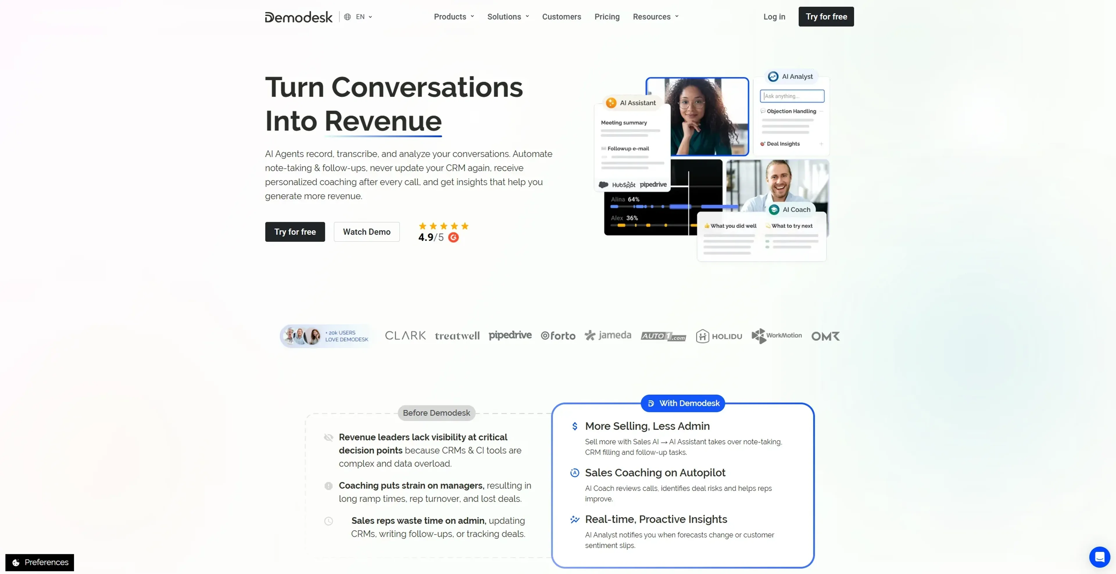Click the exclamation icon beside Coaching strain

pos(328,486)
